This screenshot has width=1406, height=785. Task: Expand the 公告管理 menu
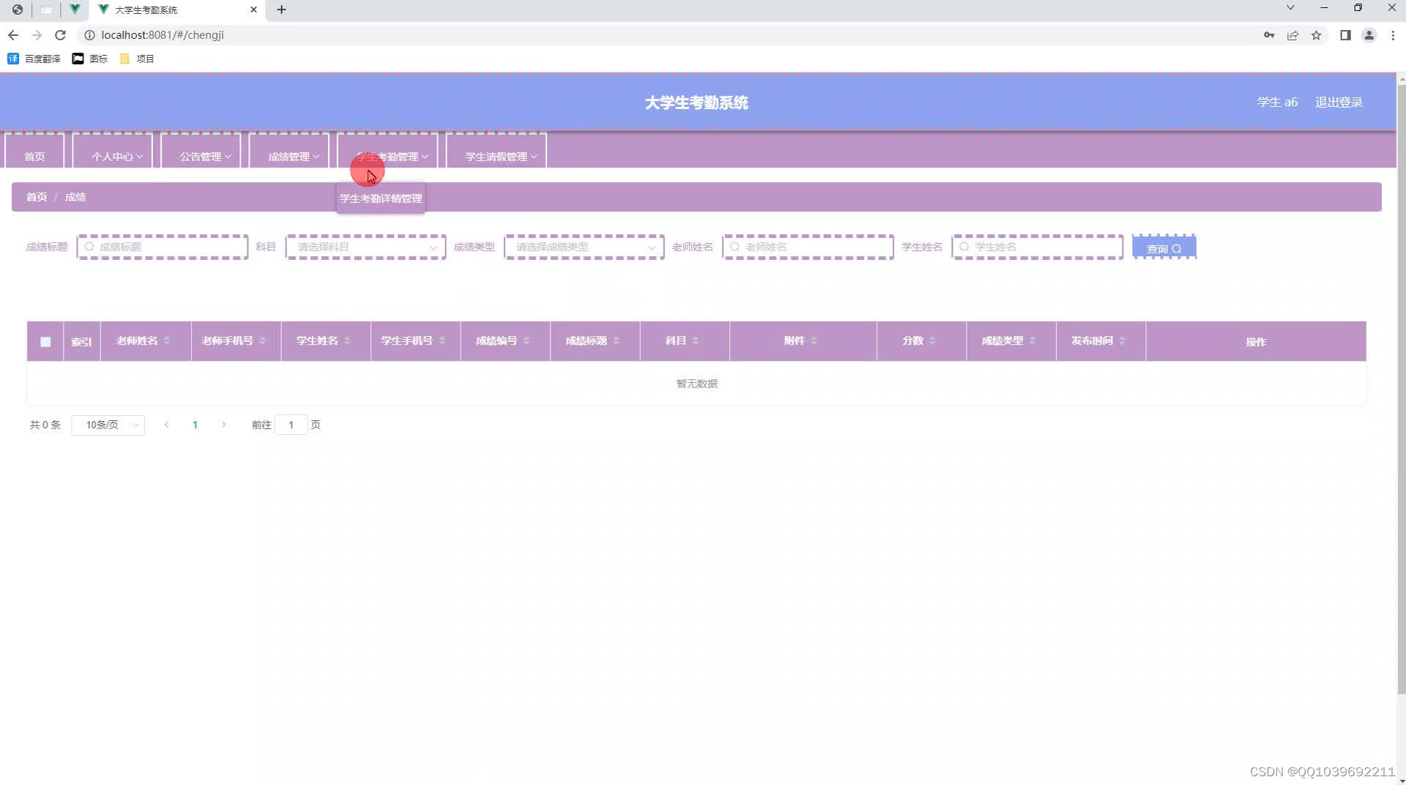pyautogui.click(x=201, y=152)
